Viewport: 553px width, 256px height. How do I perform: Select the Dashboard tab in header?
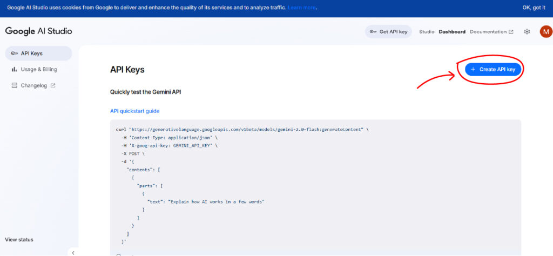pos(452,32)
